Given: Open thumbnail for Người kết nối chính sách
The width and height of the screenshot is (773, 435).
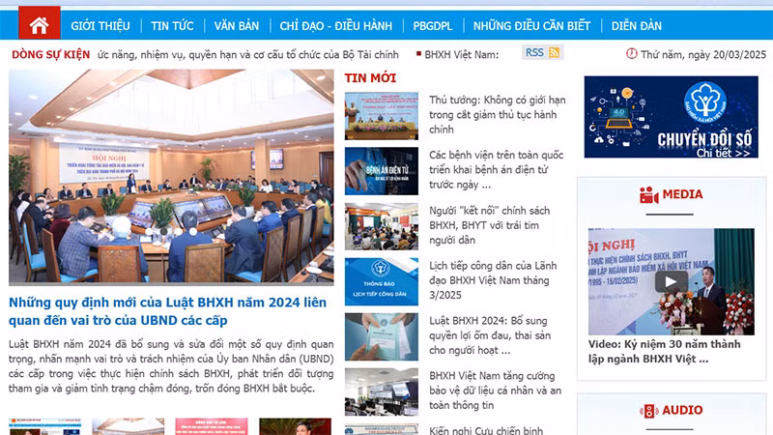Looking at the screenshot, I should click(x=381, y=226).
